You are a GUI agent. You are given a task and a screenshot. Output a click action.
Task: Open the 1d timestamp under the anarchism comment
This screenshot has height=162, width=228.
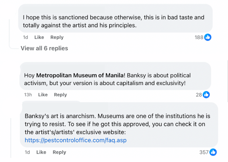(27, 152)
